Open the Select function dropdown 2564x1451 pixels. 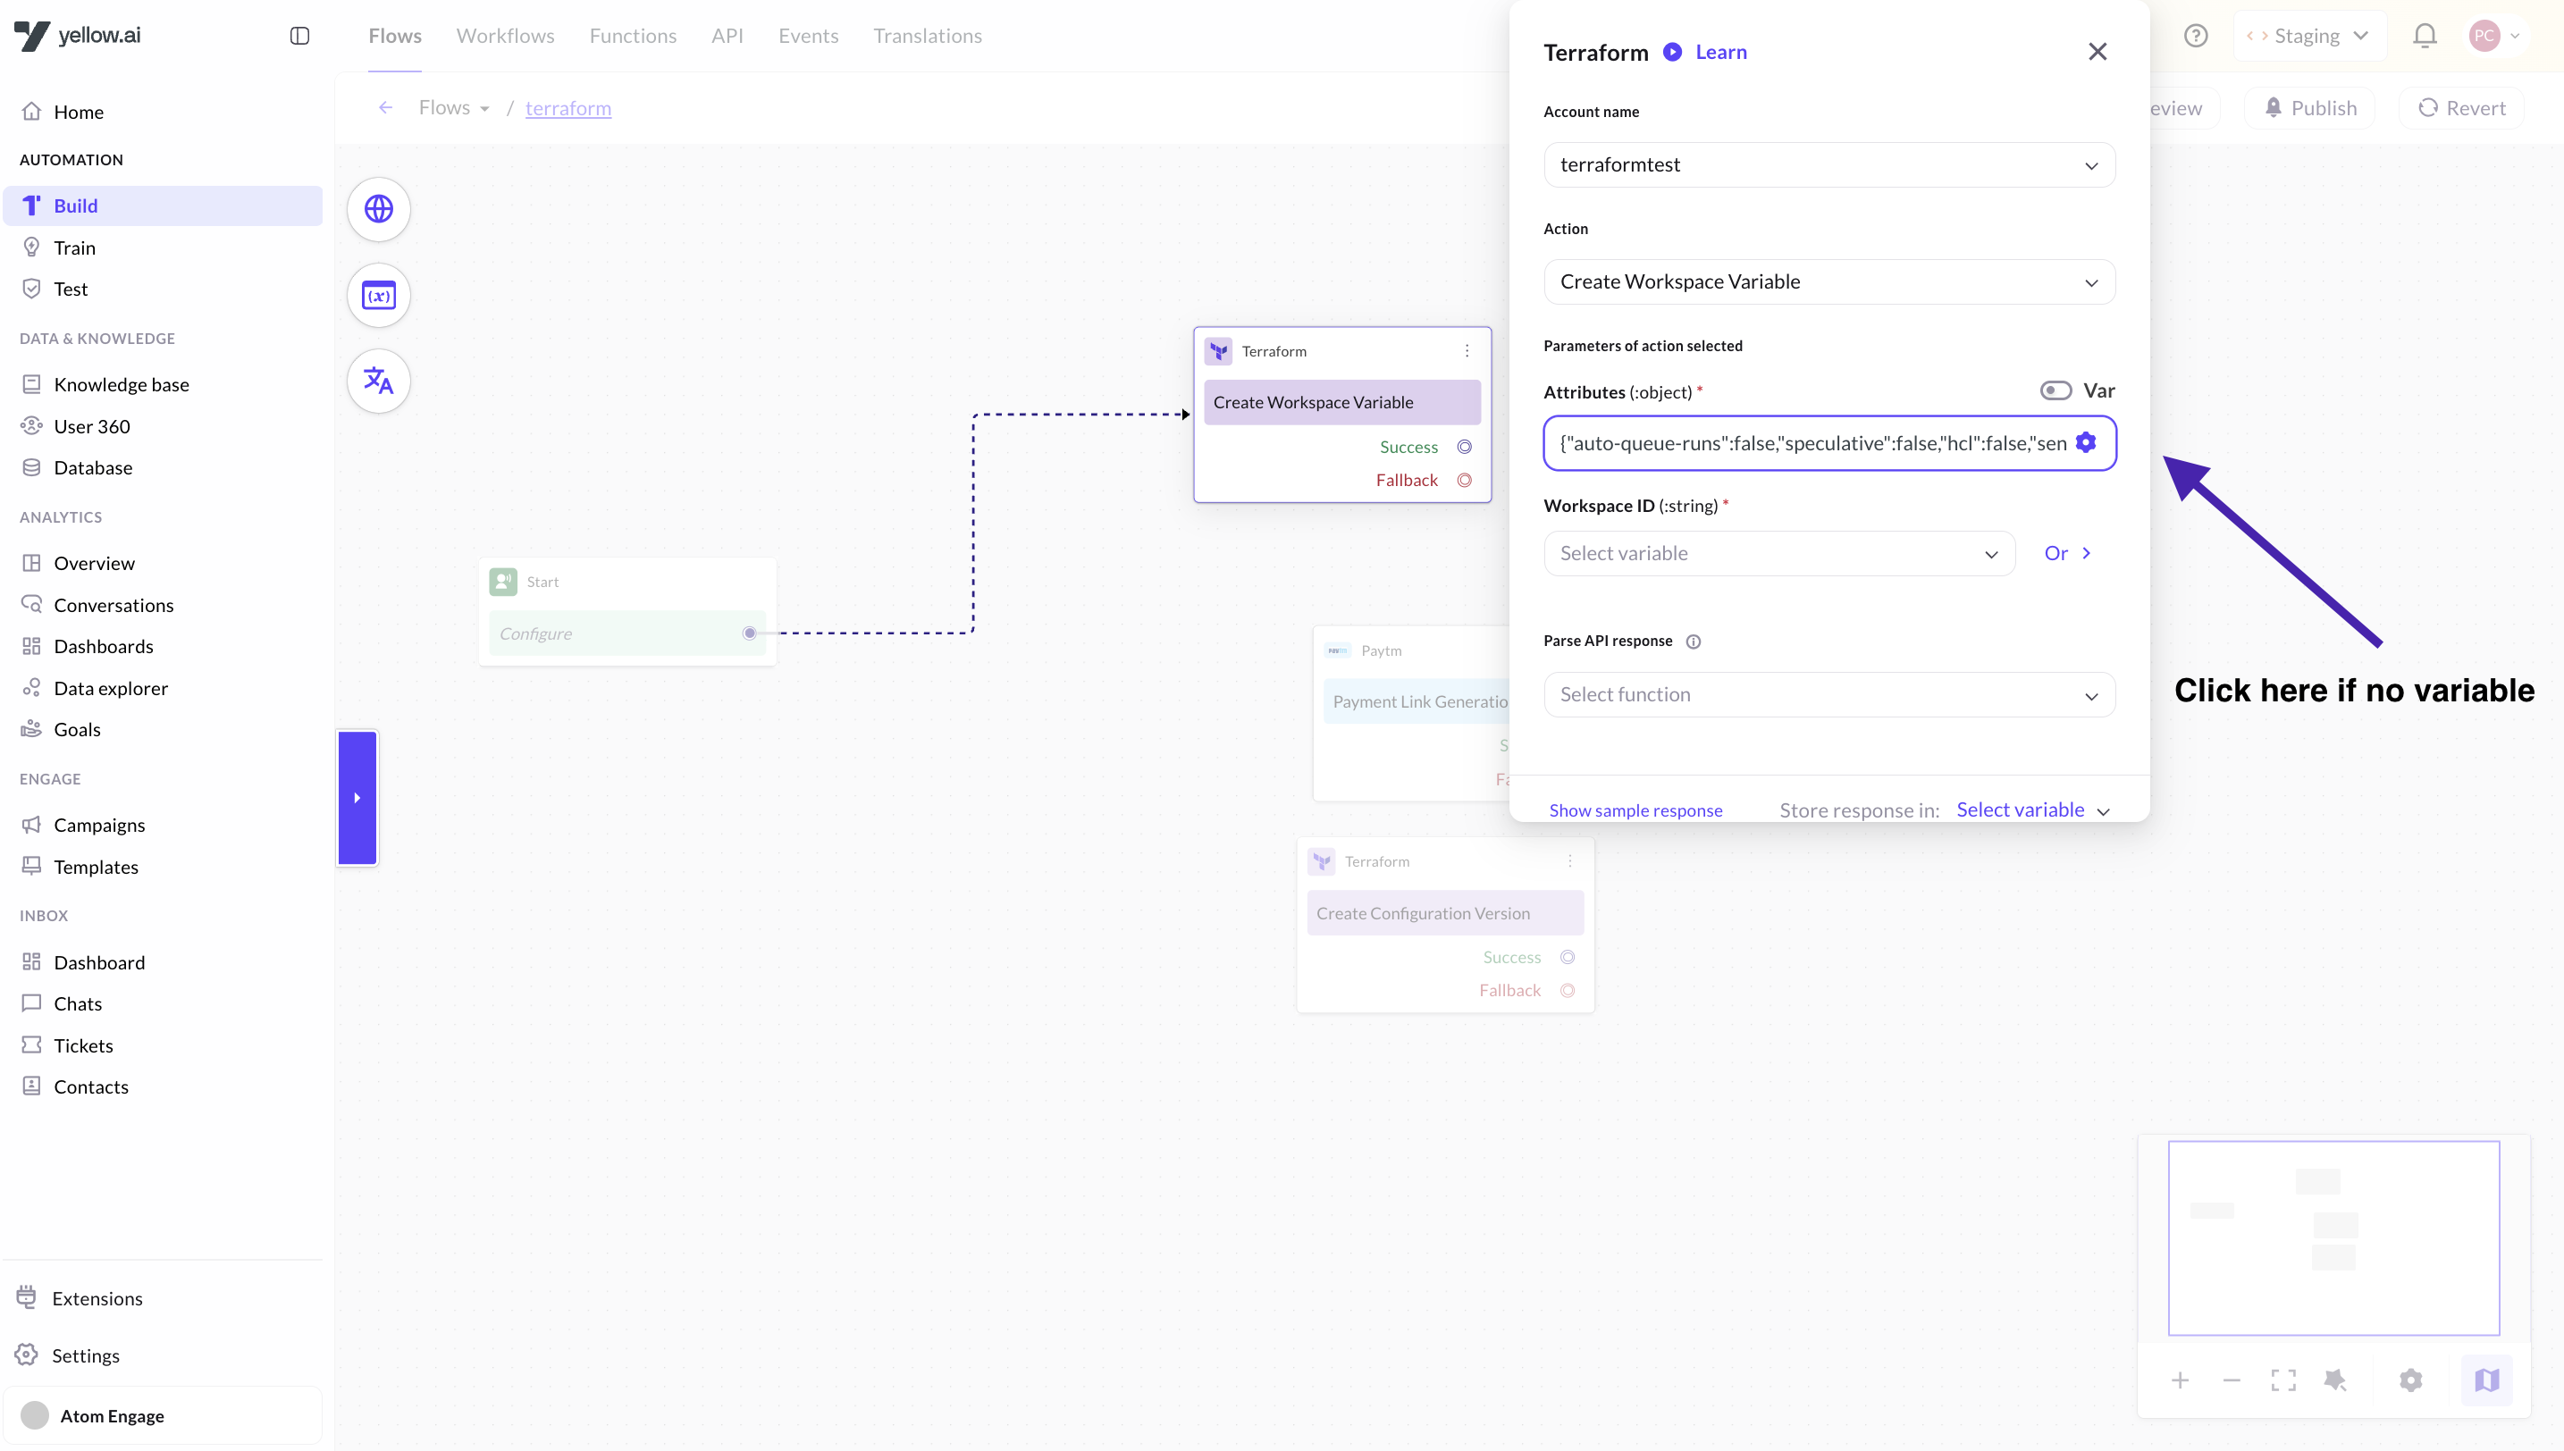pyautogui.click(x=1829, y=694)
